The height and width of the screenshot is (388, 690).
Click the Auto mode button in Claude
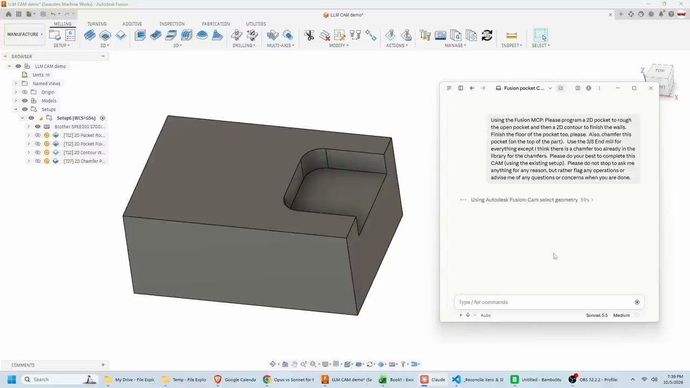click(485, 315)
